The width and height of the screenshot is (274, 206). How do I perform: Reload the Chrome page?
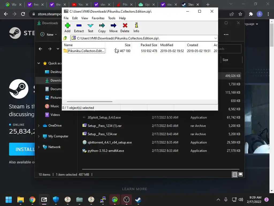tap(23, 14)
